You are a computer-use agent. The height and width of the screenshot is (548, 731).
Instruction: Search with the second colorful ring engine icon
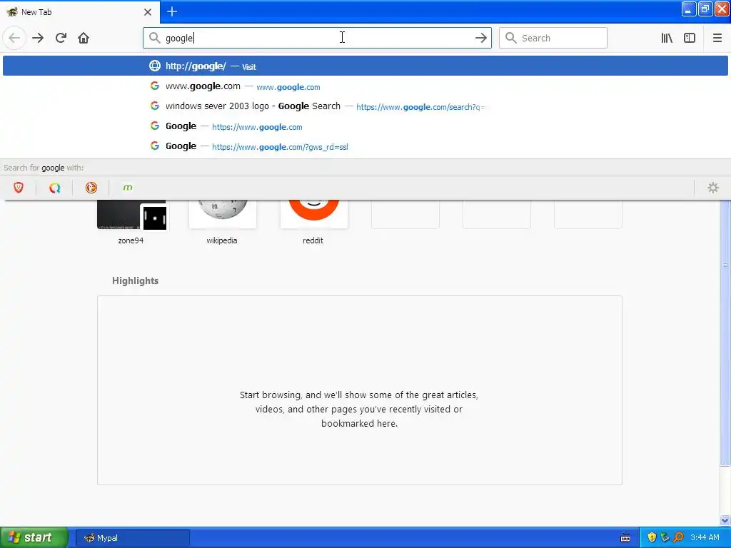54,188
